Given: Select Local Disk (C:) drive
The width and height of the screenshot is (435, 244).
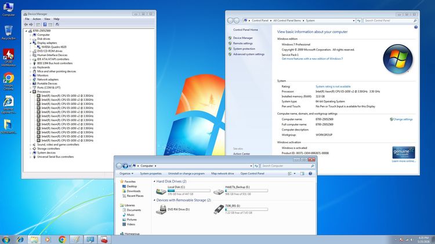Looking at the screenshot, I should pyautogui.click(x=183, y=191).
